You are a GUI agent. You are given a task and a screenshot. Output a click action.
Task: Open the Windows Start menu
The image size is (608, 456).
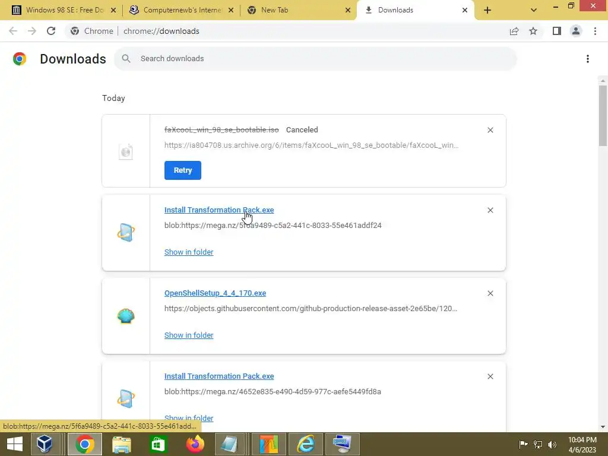tap(15, 444)
